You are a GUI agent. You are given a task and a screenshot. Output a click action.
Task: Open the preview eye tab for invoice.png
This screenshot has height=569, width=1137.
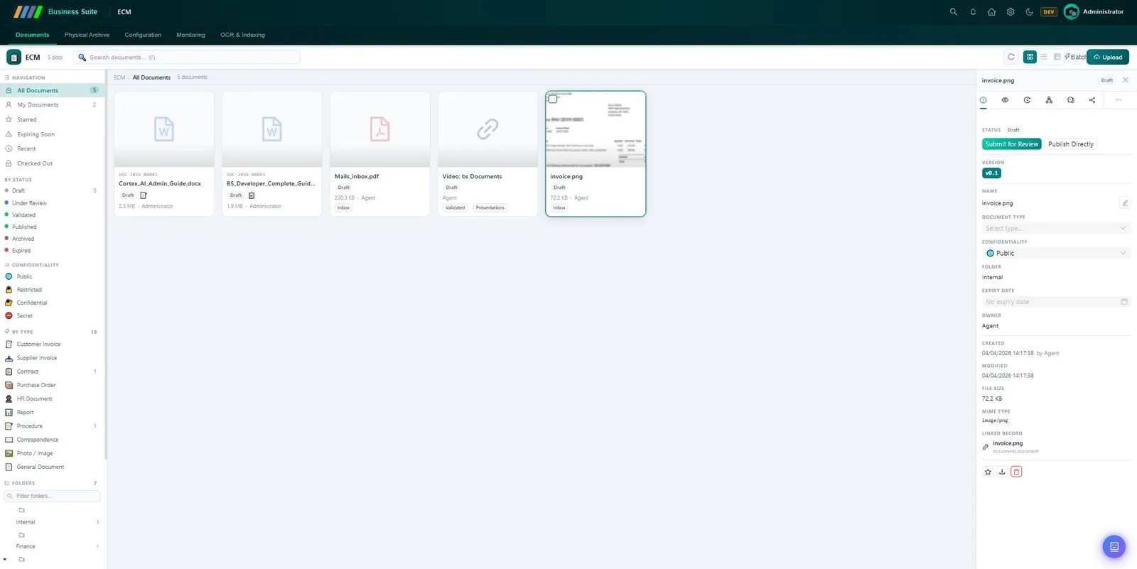click(1005, 100)
